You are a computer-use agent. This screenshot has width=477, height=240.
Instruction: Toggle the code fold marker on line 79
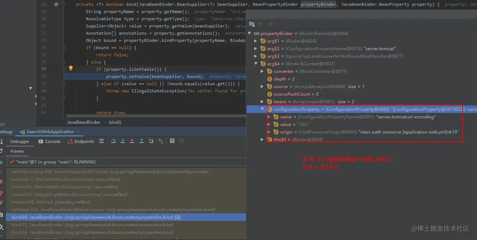pos(64,84)
